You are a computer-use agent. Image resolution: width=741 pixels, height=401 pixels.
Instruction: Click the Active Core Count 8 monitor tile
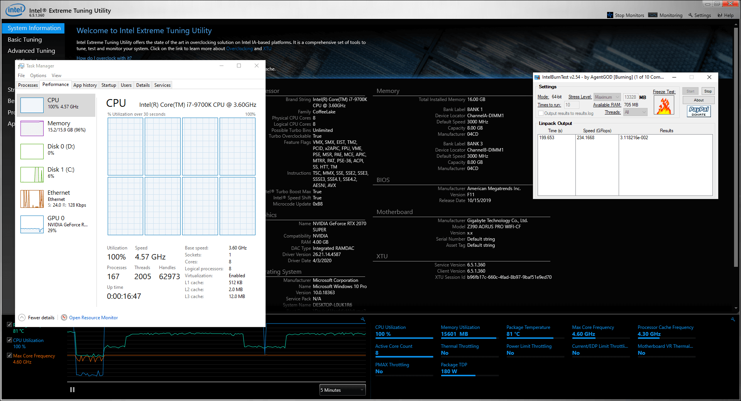click(x=404, y=350)
